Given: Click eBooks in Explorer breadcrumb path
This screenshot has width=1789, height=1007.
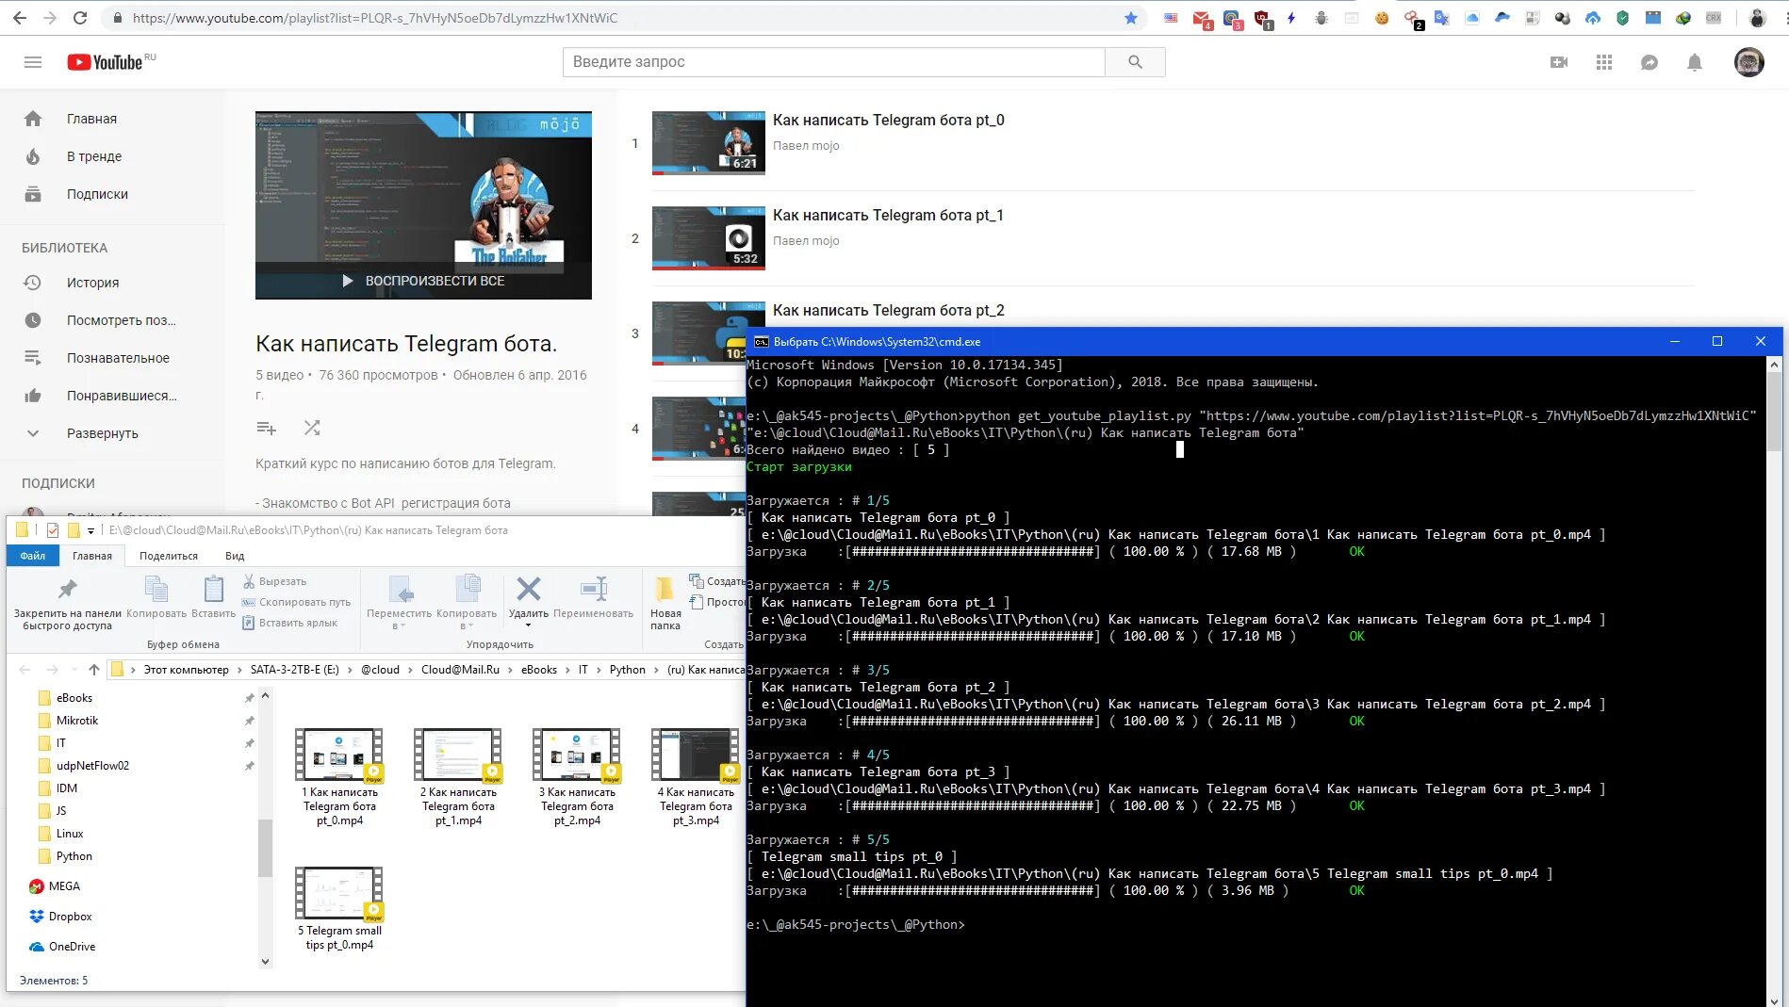Looking at the screenshot, I should point(539,670).
